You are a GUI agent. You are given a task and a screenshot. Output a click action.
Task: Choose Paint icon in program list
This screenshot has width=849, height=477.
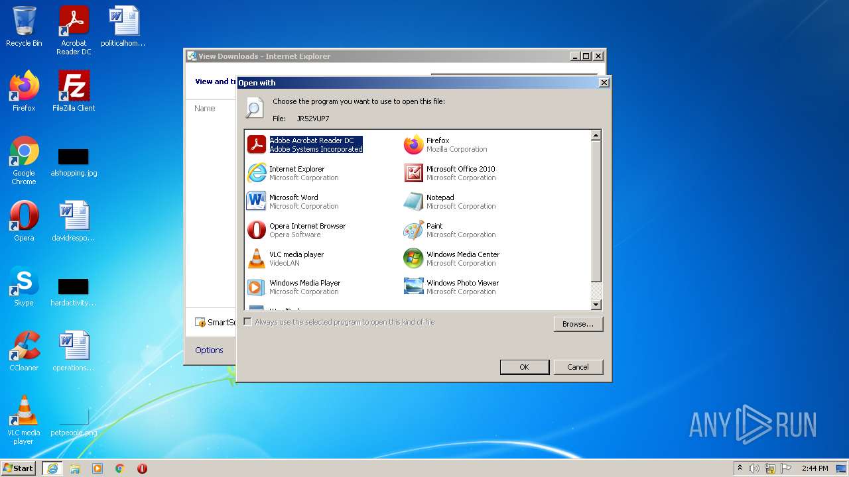click(x=413, y=230)
